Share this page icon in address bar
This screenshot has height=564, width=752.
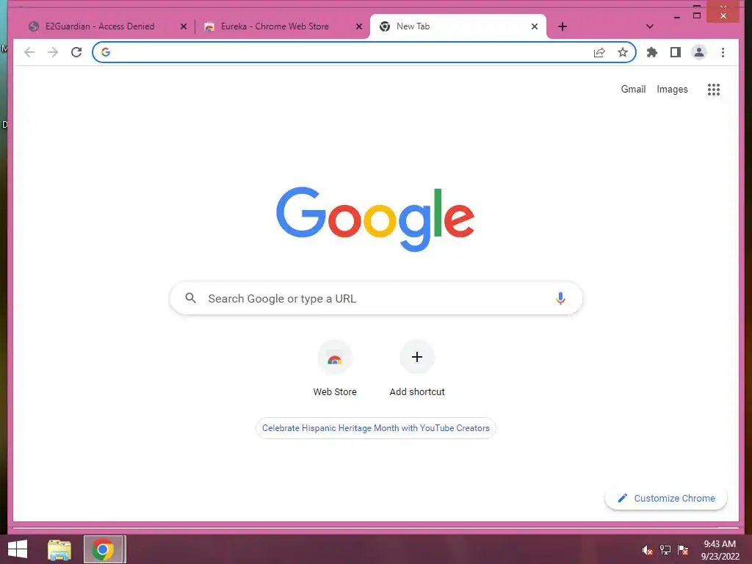tap(599, 52)
